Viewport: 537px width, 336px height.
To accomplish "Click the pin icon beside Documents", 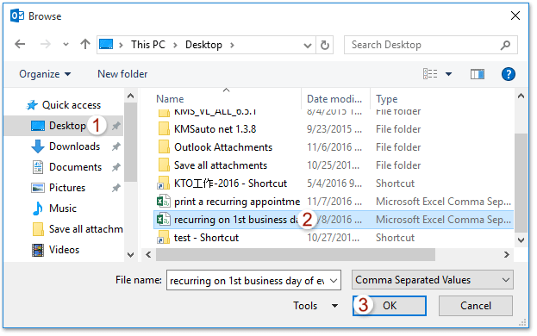I will pyautogui.click(x=116, y=167).
